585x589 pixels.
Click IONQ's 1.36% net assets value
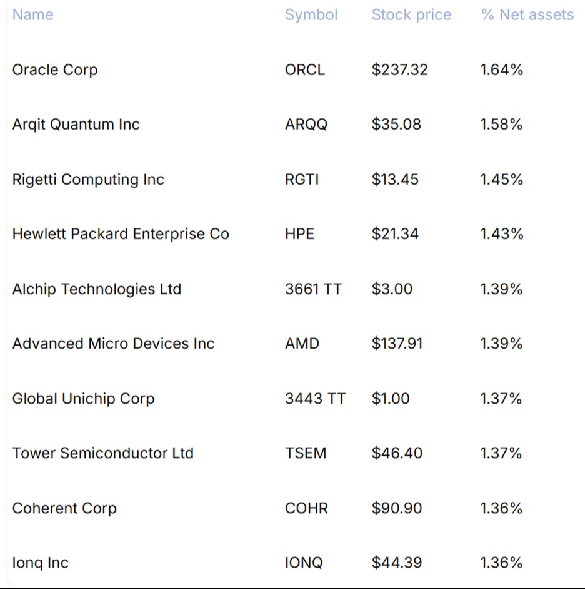click(x=501, y=563)
